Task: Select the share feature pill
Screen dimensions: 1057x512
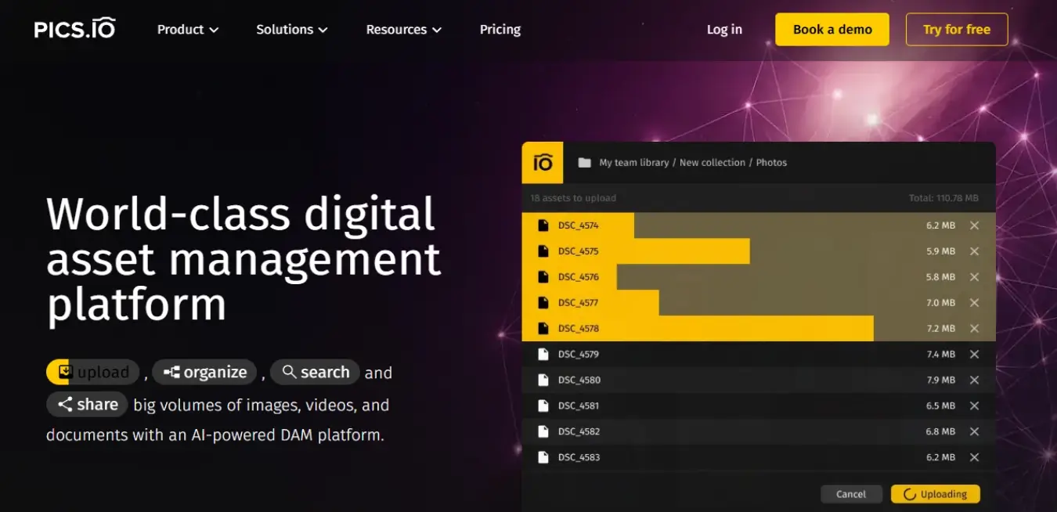Action: 87,404
